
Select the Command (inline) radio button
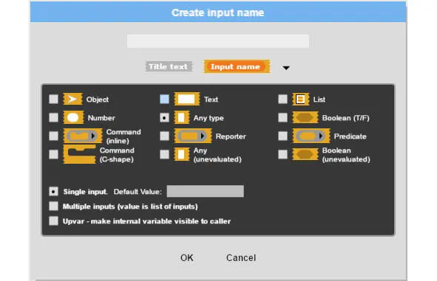point(53,136)
